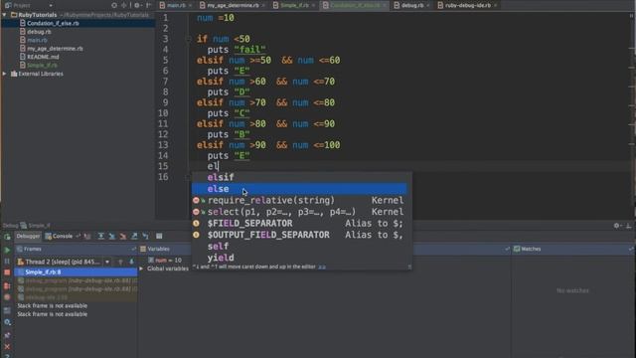
Task: Hide the Project panel
Action: pyautogui.click(x=148, y=5)
